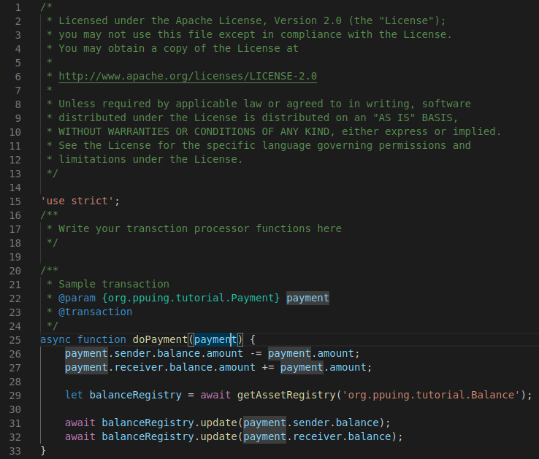Click 'Sample transaction' comment text
The width and height of the screenshot is (539, 459).
click(114, 284)
